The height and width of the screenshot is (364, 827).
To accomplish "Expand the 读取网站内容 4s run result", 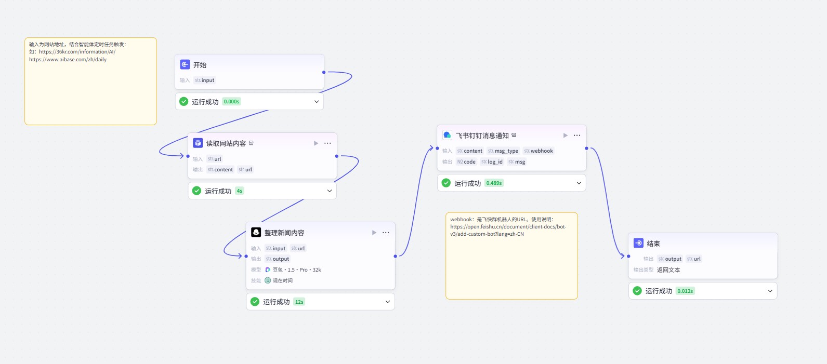I will [329, 191].
